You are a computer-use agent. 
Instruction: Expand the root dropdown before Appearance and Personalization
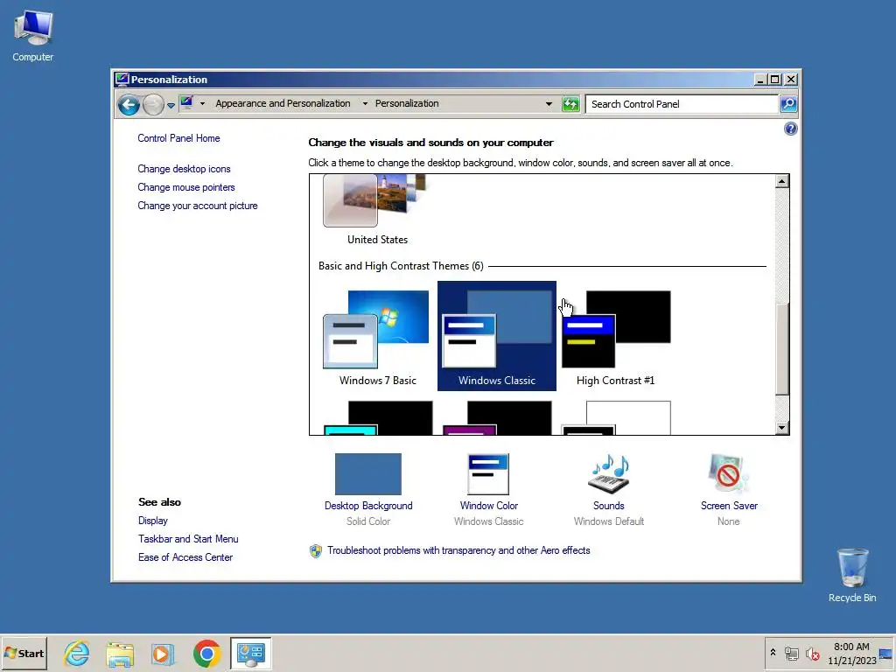[x=202, y=103]
